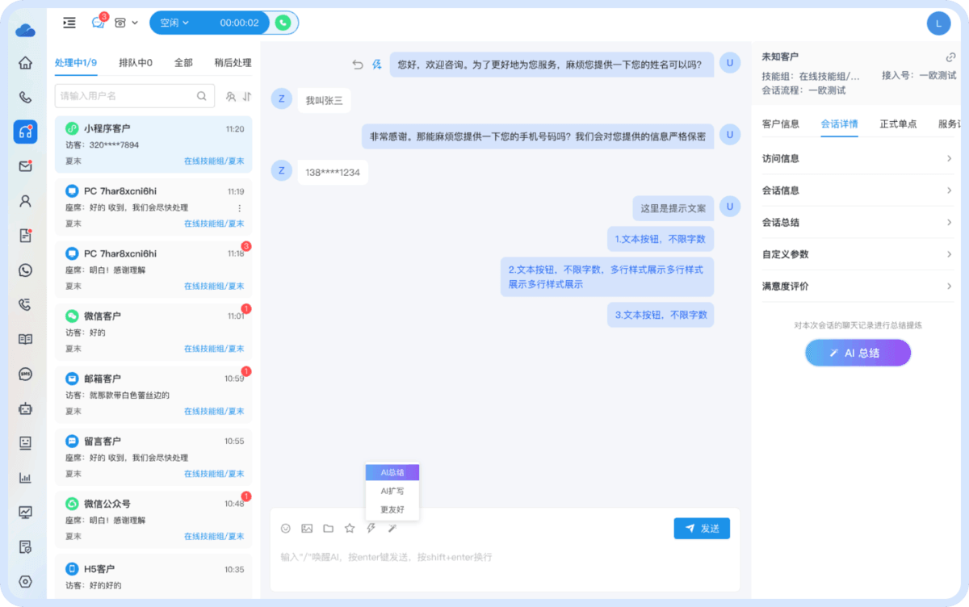Switch to the 排队中0 tab
Image resolution: width=969 pixels, height=607 pixels.
[x=136, y=62]
